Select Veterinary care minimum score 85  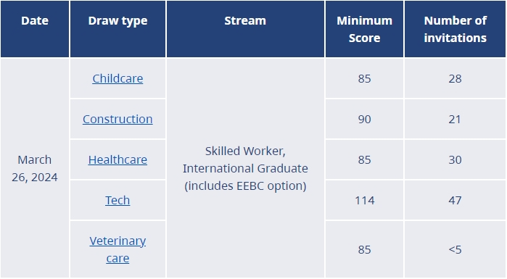coord(364,249)
